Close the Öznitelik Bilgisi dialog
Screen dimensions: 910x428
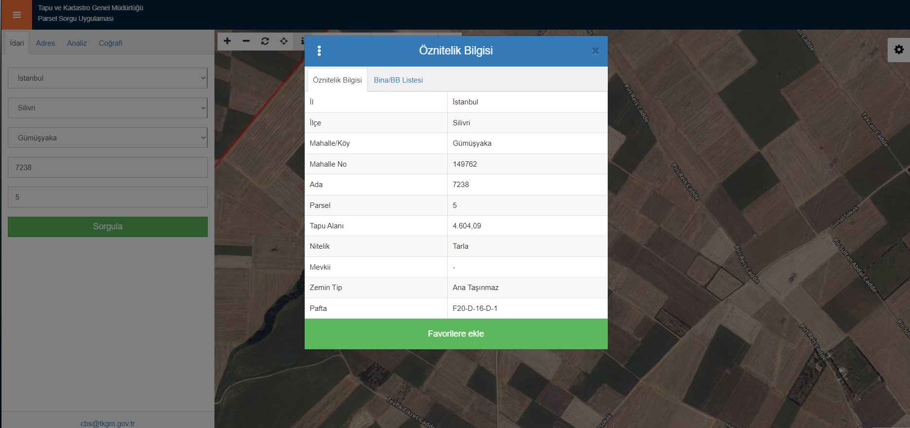(x=595, y=51)
